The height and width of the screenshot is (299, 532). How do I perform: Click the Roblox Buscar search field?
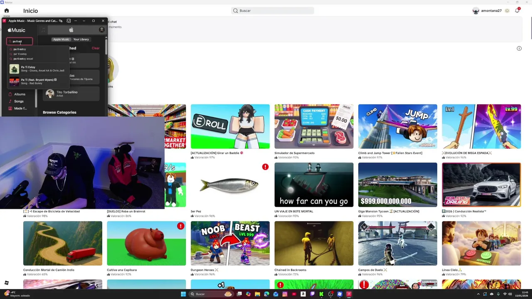pos(273,10)
